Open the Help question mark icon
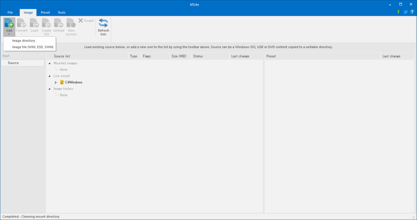The image size is (417, 220). (x=412, y=12)
